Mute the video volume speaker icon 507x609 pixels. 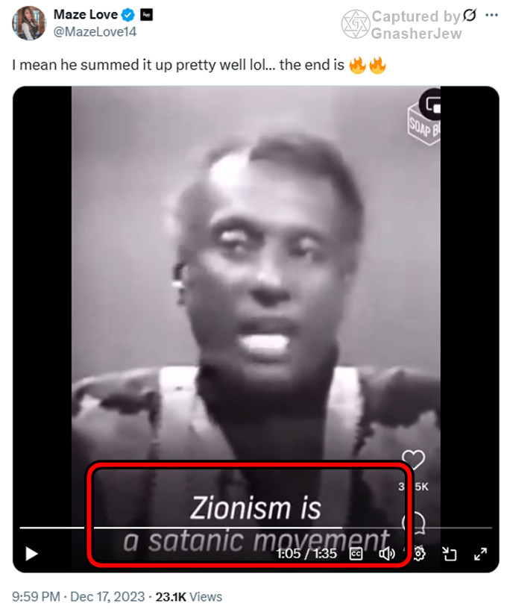pos(387,554)
